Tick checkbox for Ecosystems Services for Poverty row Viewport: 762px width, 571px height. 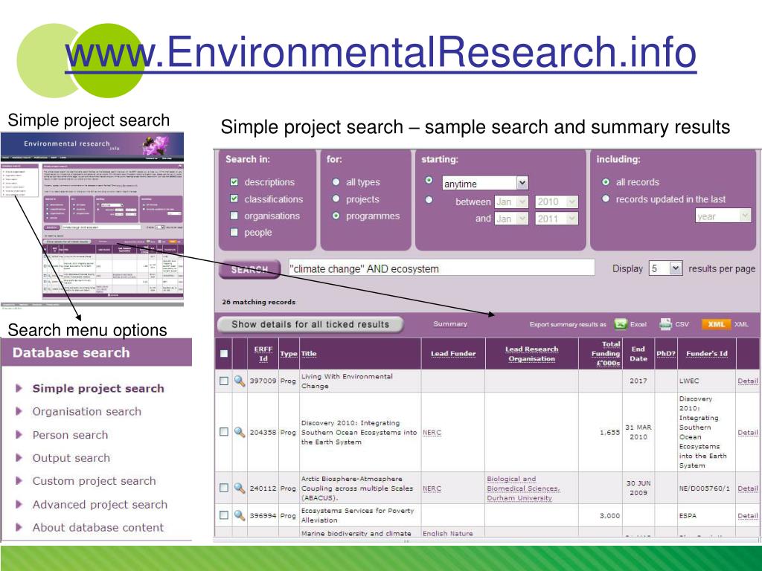coord(224,515)
